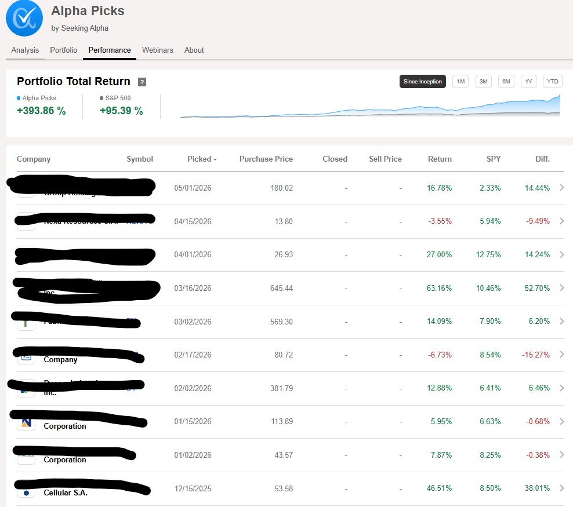
Task: Expand the 04/15/2026 row chevron
Action: (x=561, y=221)
